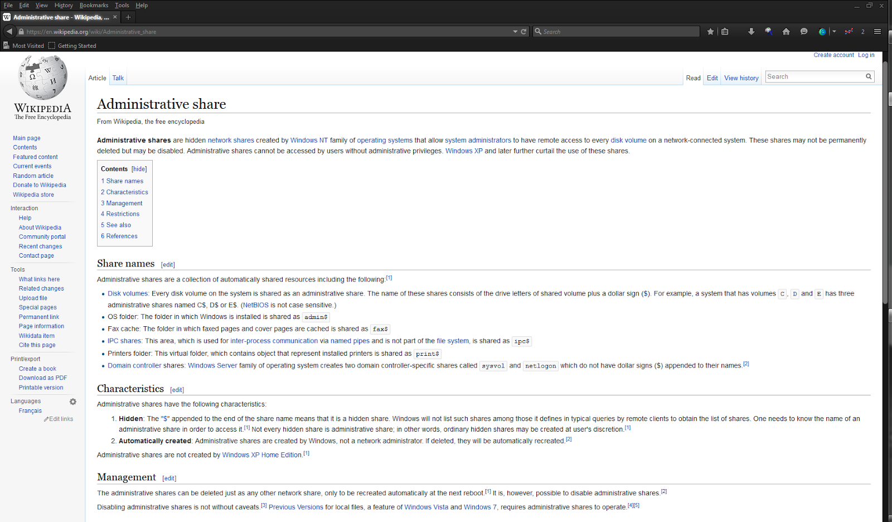The image size is (892, 522).
Task: Open the URL bar history dropdown arrow
Action: (x=515, y=32)
